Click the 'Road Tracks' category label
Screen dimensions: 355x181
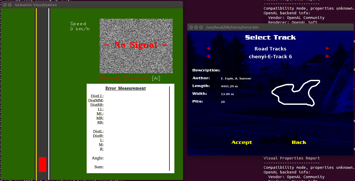click(x=270, y=49)
